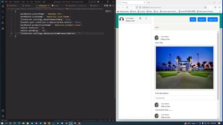Click the VS Code minimap
This screenshot has height=125, width=223.
pos(109,11)
